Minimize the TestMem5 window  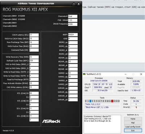coord(125,74)
